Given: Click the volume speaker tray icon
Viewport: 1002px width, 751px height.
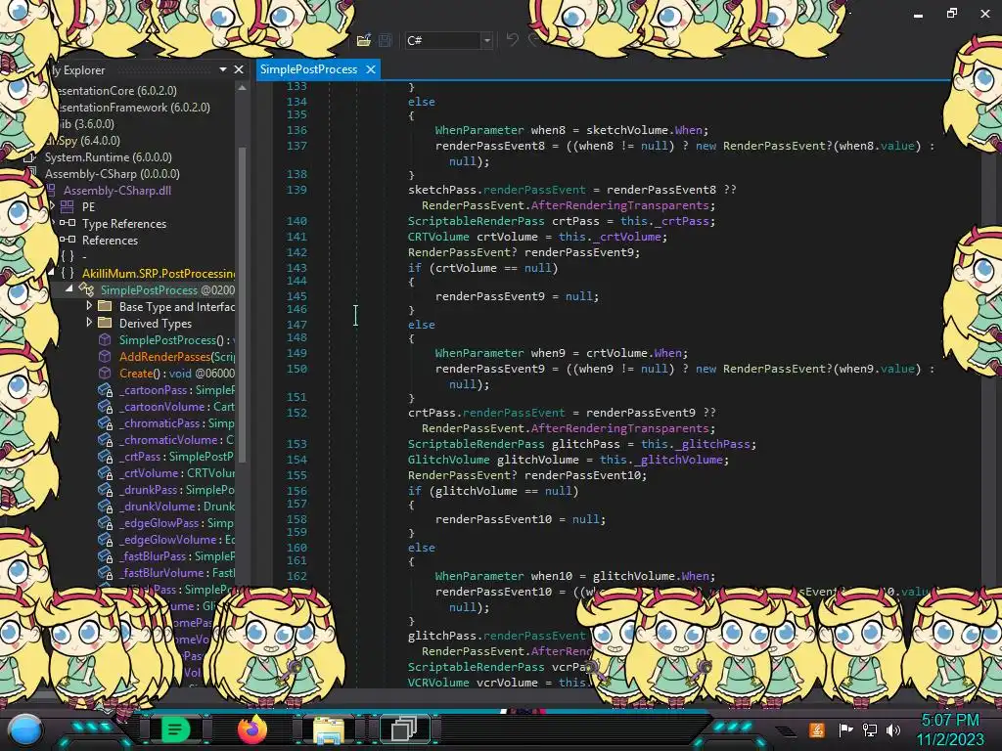Looking at the screenshot, I should pos(893,729).
